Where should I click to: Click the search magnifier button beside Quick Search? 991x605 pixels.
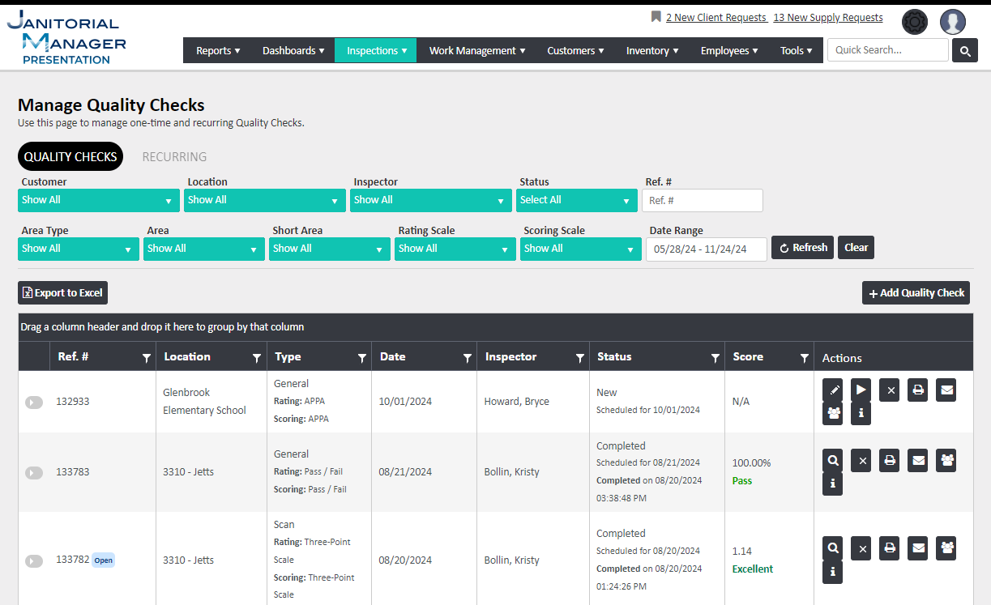[964, 50]
